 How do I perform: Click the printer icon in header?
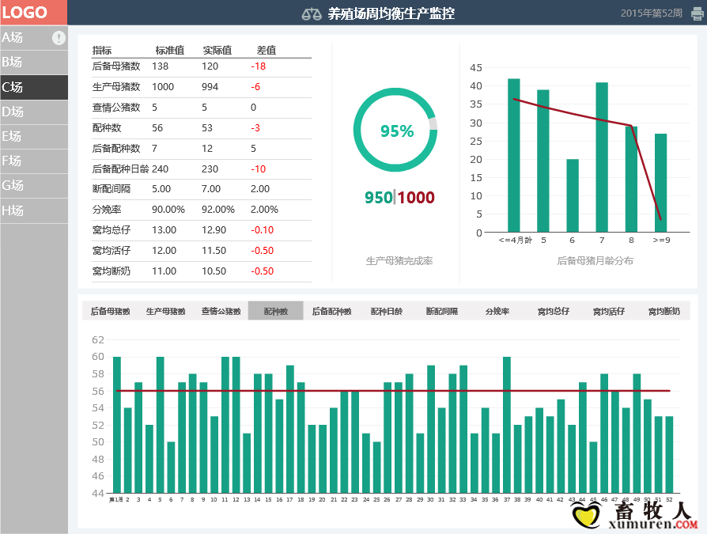696,13
